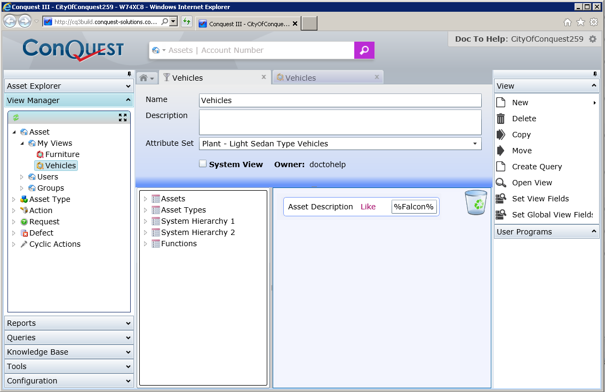Open the Doc To Help settings gear
Image resolution: width=605 pixels, height=392 pixels.
(593, 39)
